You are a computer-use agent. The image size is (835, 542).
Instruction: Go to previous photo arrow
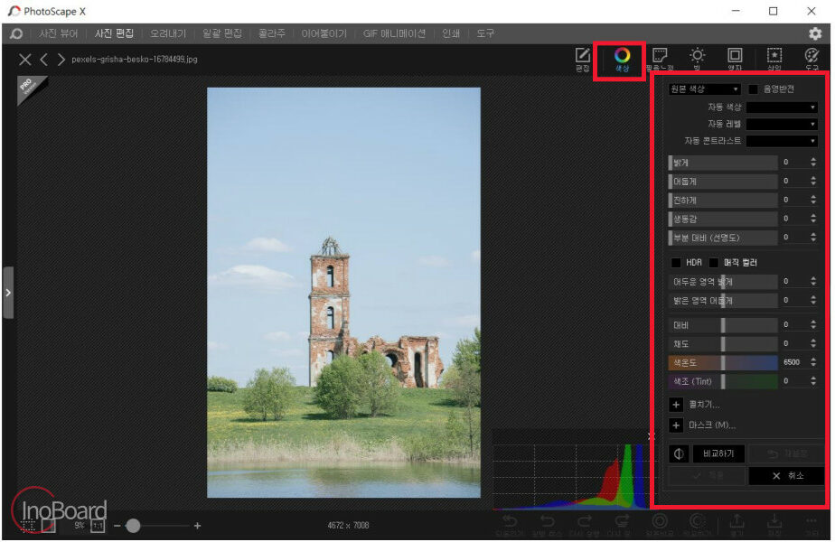coord(44,59)
